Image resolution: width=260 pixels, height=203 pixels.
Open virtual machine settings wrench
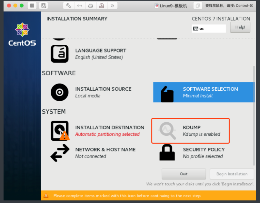tap(68, 6)
